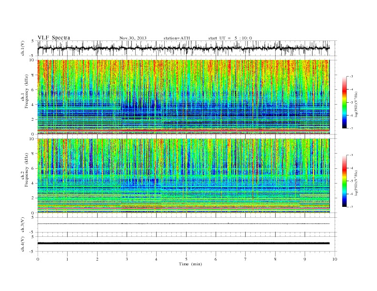Click the '4' tick on ch.2 frequency axis
Screen dimensions: 377x291
pos(33,183)
